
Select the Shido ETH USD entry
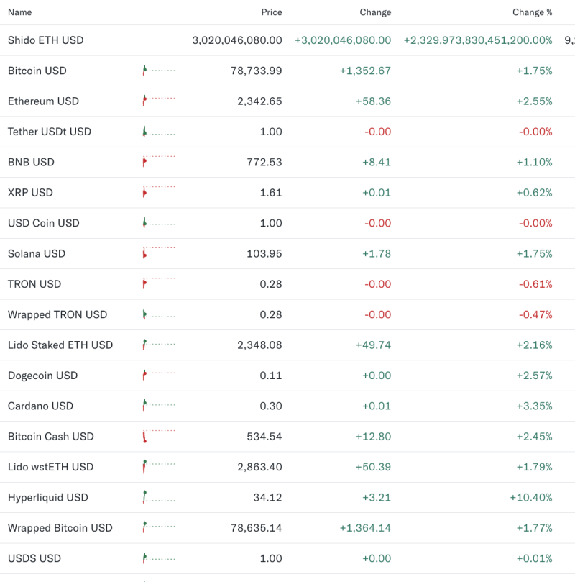coord(45,40)
